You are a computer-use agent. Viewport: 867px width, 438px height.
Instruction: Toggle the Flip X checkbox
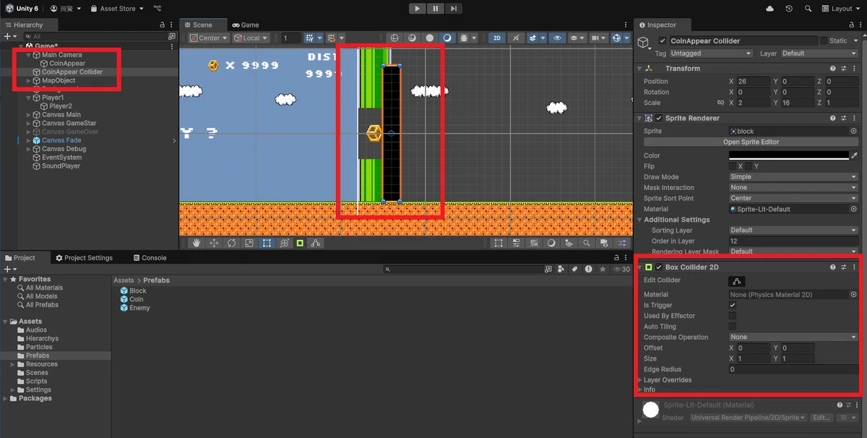[x=733, y=166]
